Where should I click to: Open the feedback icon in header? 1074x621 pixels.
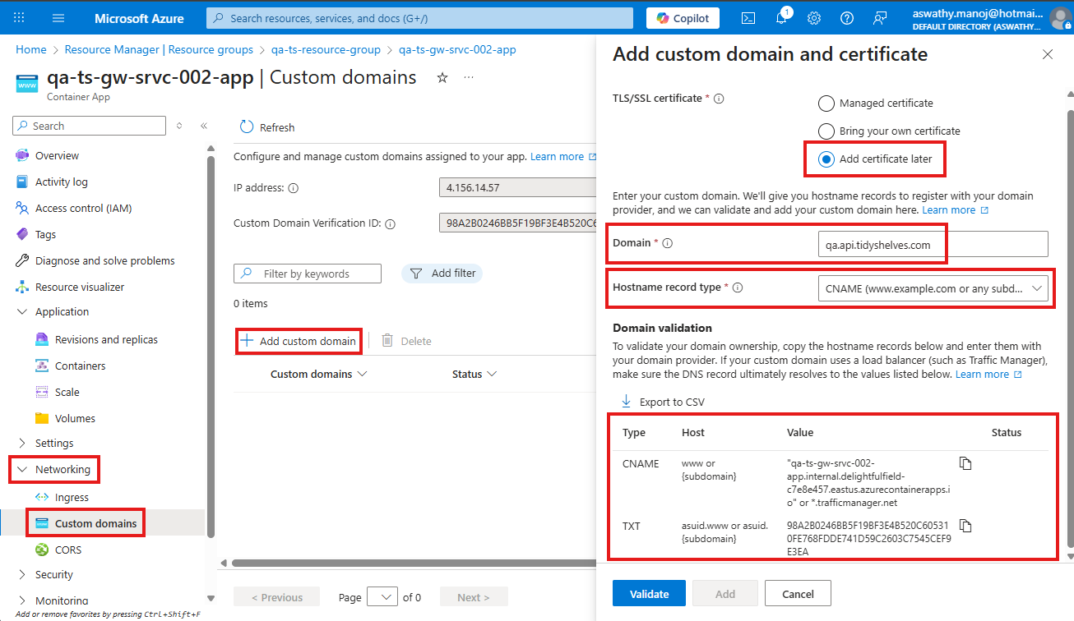point(881,17)
